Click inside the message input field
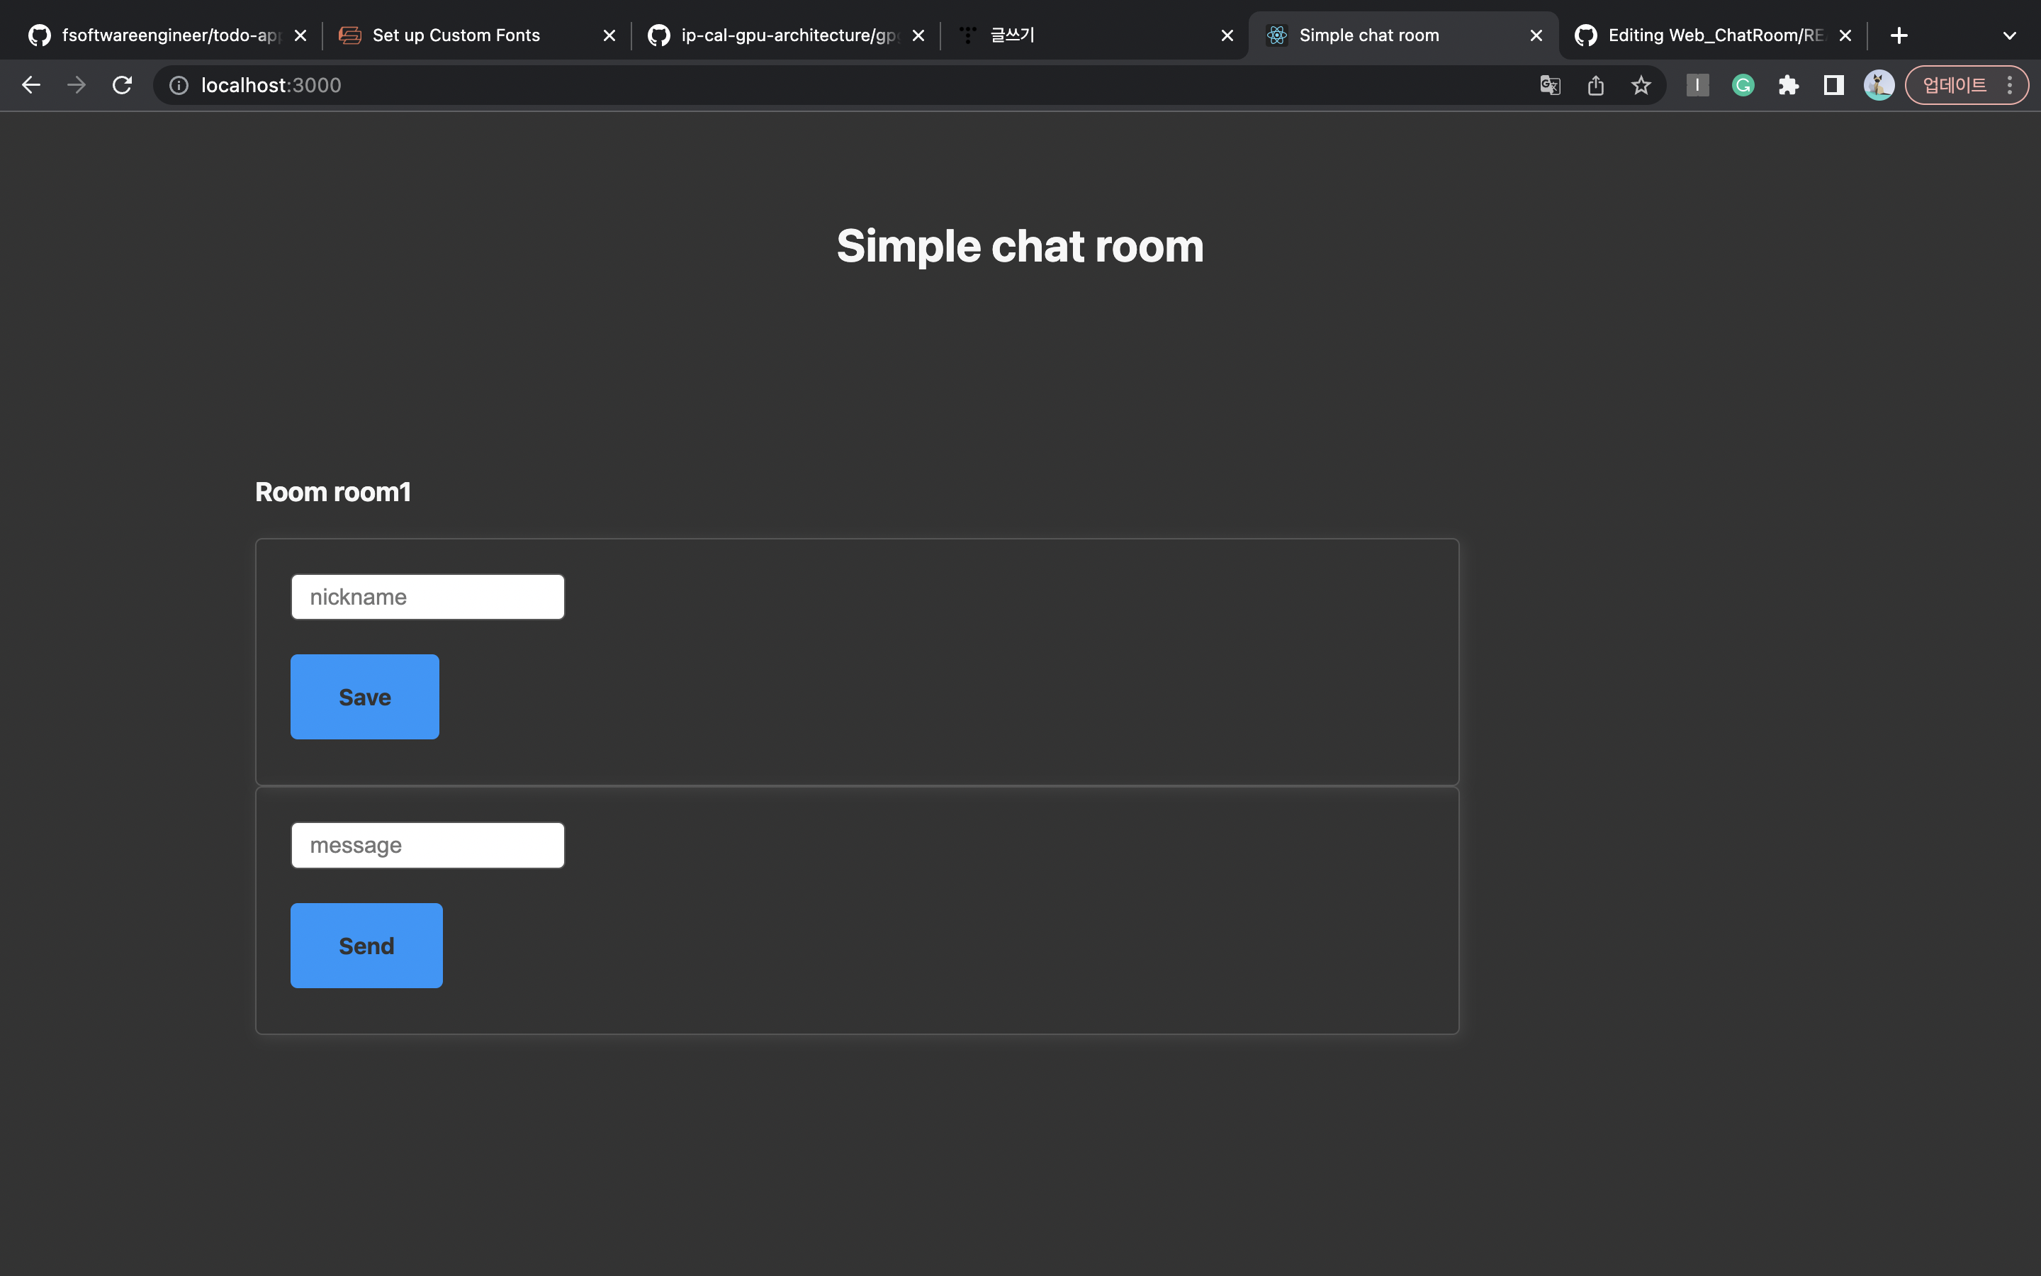 427,844
